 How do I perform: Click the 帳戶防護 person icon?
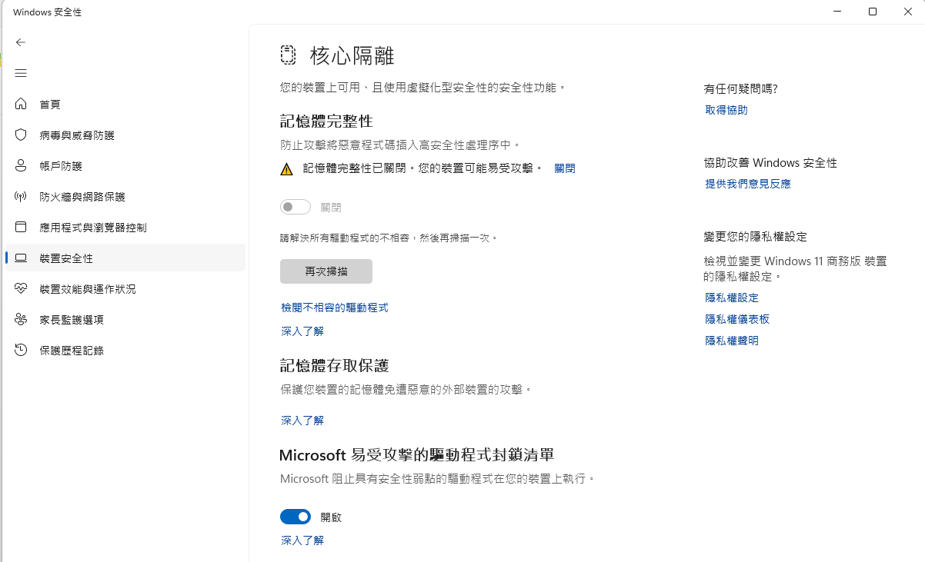[x=21, y=165]
